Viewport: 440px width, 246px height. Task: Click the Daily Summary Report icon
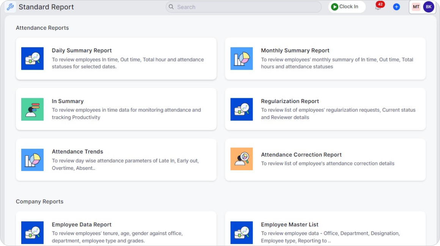coord(32,58)
